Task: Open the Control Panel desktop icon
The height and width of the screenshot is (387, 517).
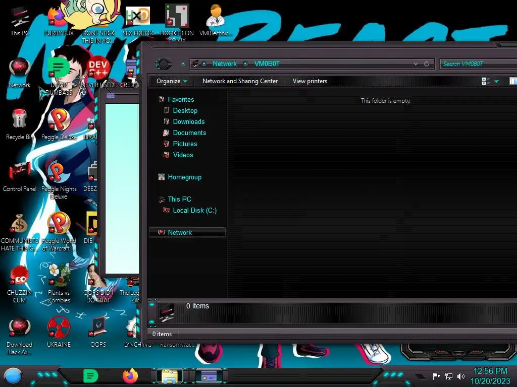Action: (x=20, y=177)
